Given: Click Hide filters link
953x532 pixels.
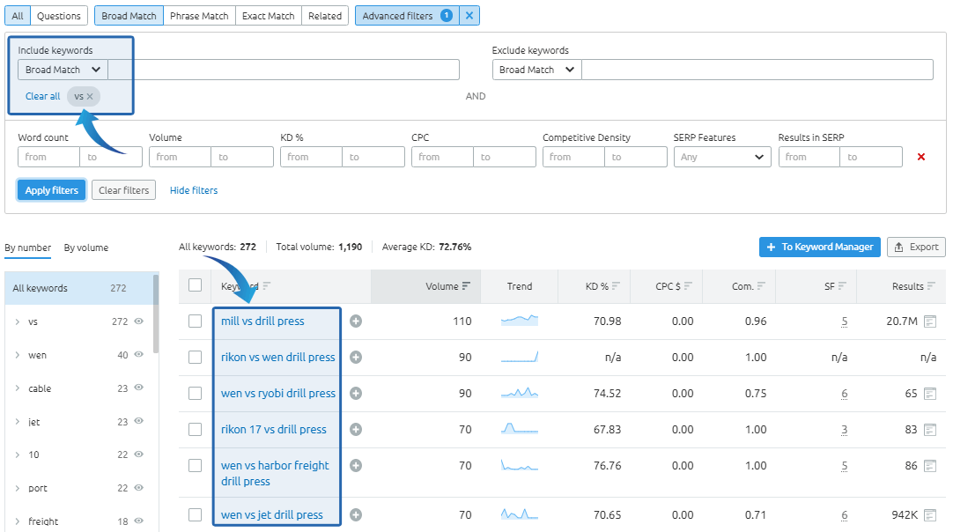Looking at the screenshot, I should pyautogui.click(x=194, y=190).
